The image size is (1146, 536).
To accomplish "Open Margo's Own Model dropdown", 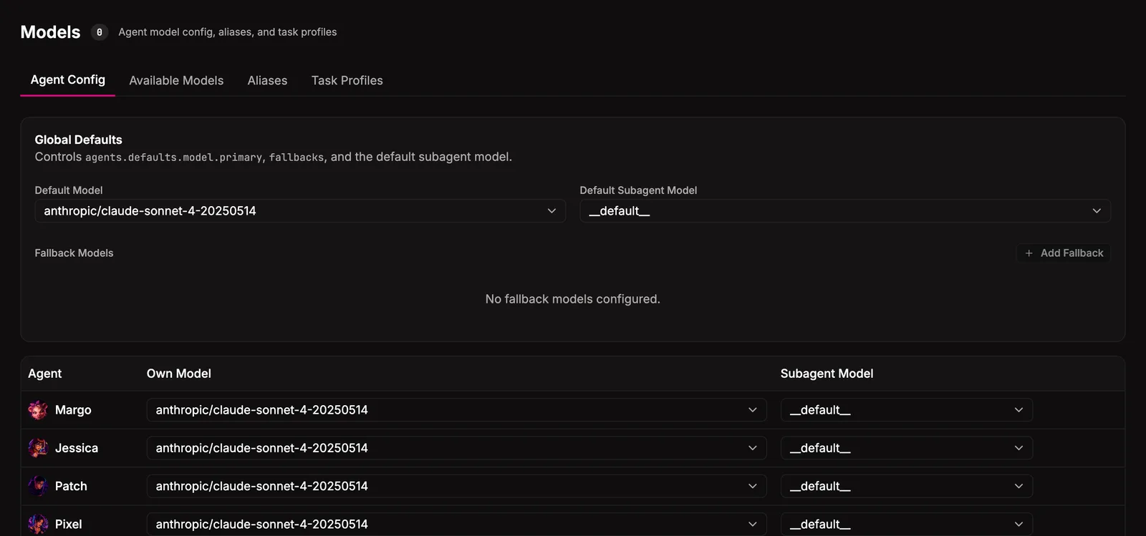I will [x=457, y=410].
